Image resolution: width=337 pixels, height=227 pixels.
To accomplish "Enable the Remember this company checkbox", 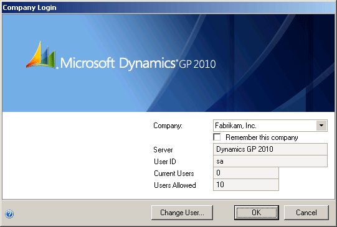I will point(217,137).
